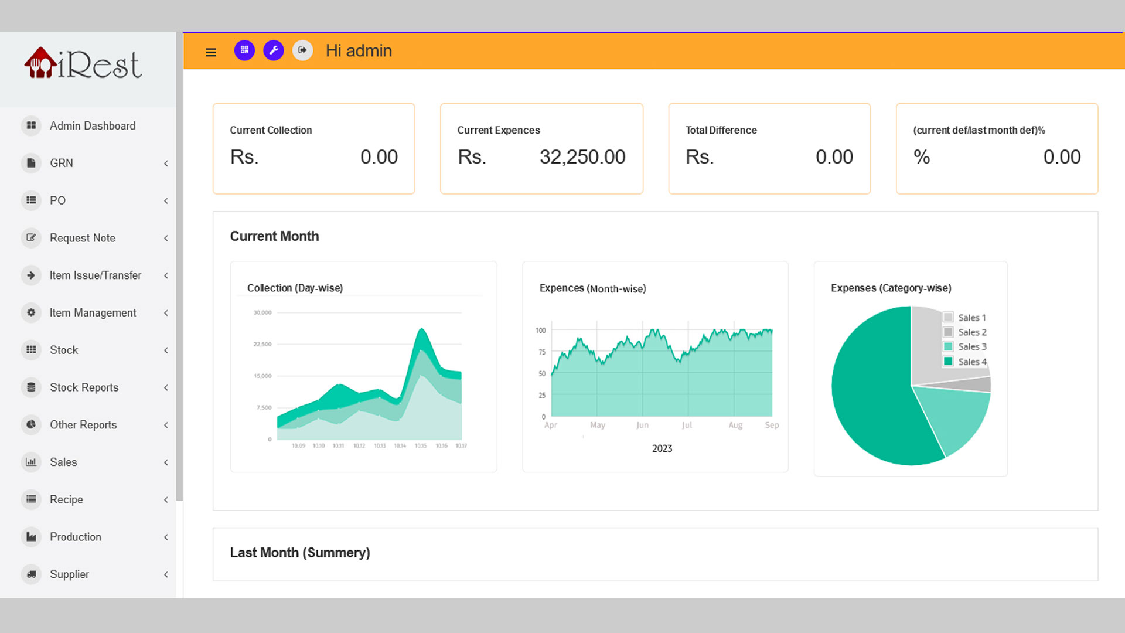Expand the Stock Reports chevron

pyautogui.click(x=166, y=388)
